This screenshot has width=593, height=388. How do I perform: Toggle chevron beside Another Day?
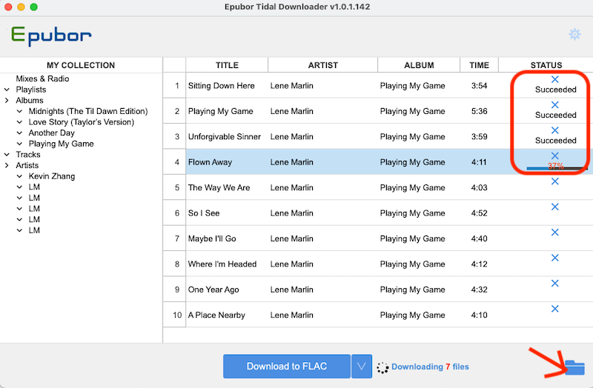[x=20, y=133]
